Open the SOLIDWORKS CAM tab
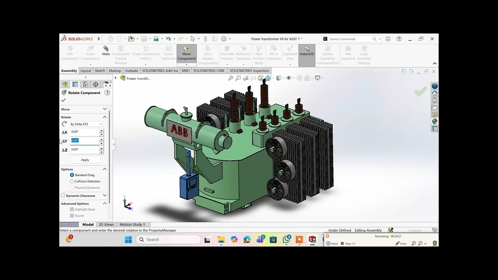 click(x=209, y=71)
